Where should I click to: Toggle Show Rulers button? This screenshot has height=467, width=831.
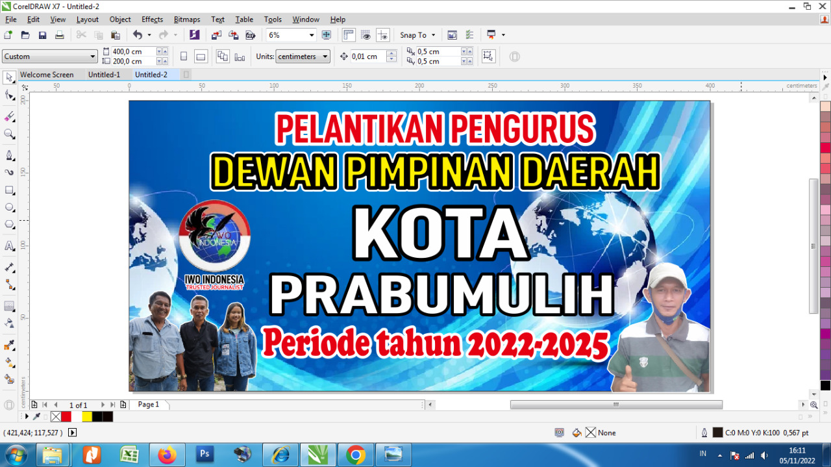(349, 35)
